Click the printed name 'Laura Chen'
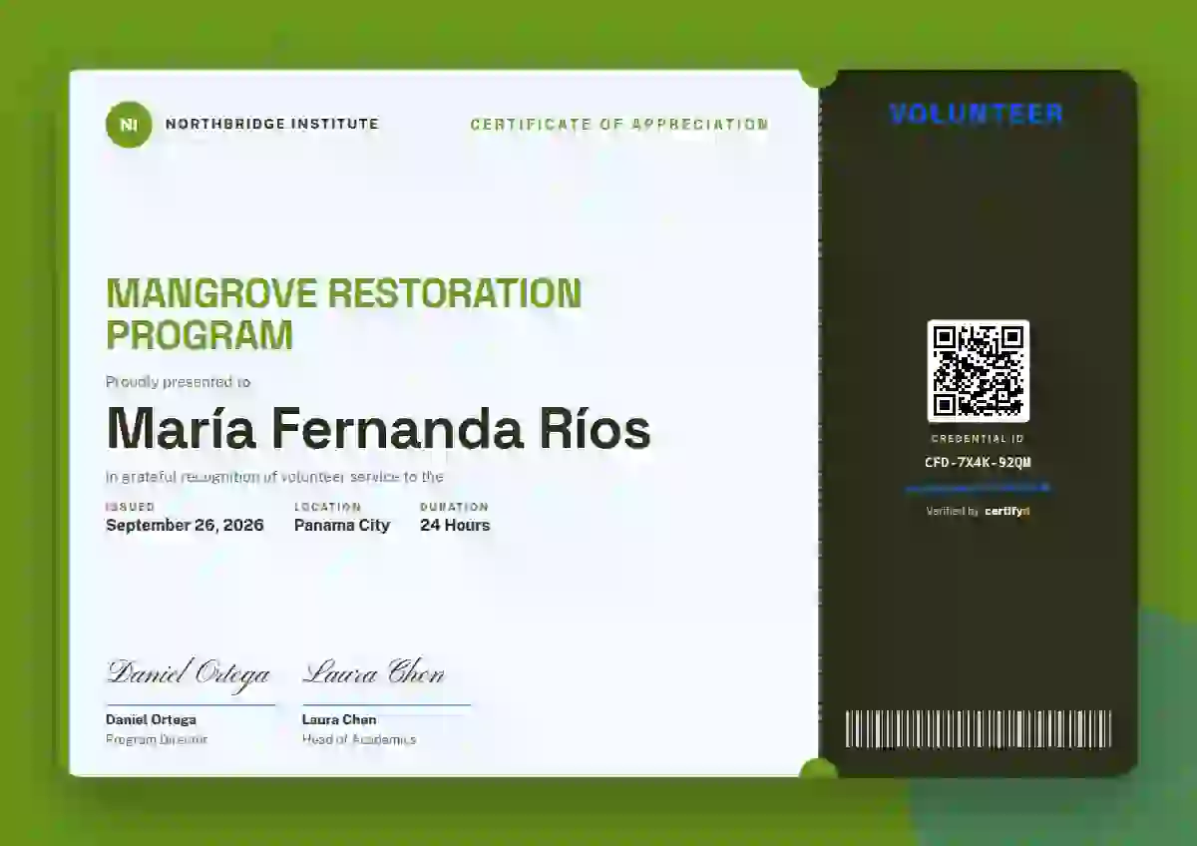 pyautogui.click(x=339, y=719)
